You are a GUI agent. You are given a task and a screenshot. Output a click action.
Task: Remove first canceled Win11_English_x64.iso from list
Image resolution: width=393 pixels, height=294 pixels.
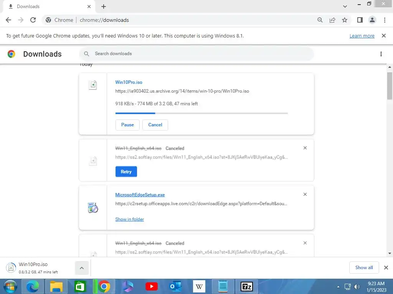click(x=305, y=148)
